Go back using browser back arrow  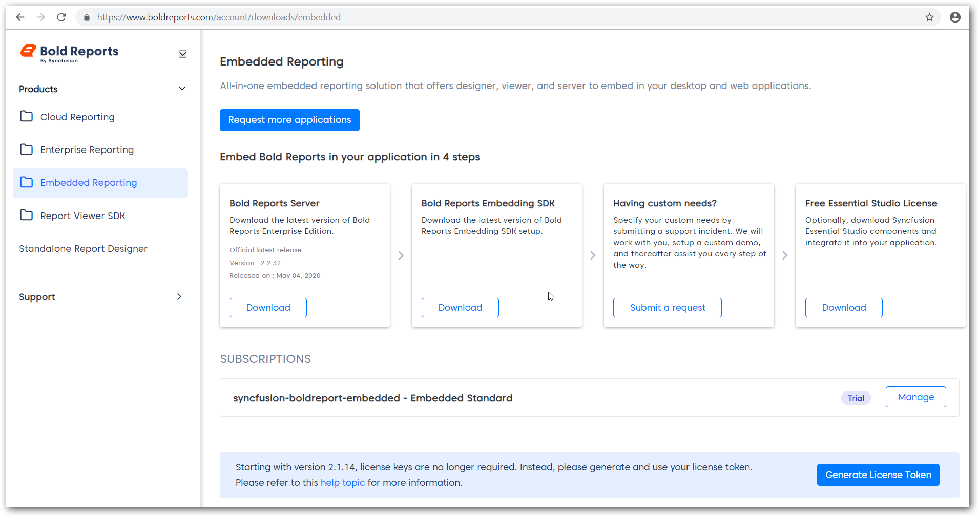click(20, 17)
